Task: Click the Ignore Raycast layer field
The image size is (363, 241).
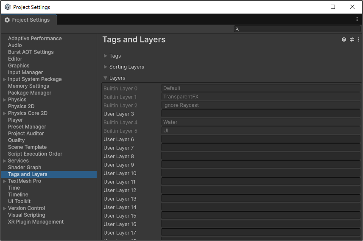Action: (x=261, y=105)
